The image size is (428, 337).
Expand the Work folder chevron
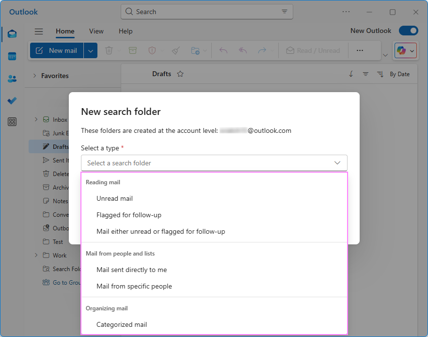point(35,255)
